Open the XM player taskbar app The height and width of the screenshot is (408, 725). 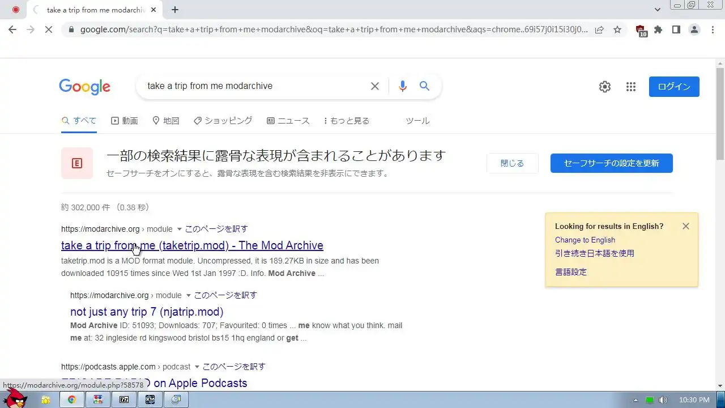(150, 399)
